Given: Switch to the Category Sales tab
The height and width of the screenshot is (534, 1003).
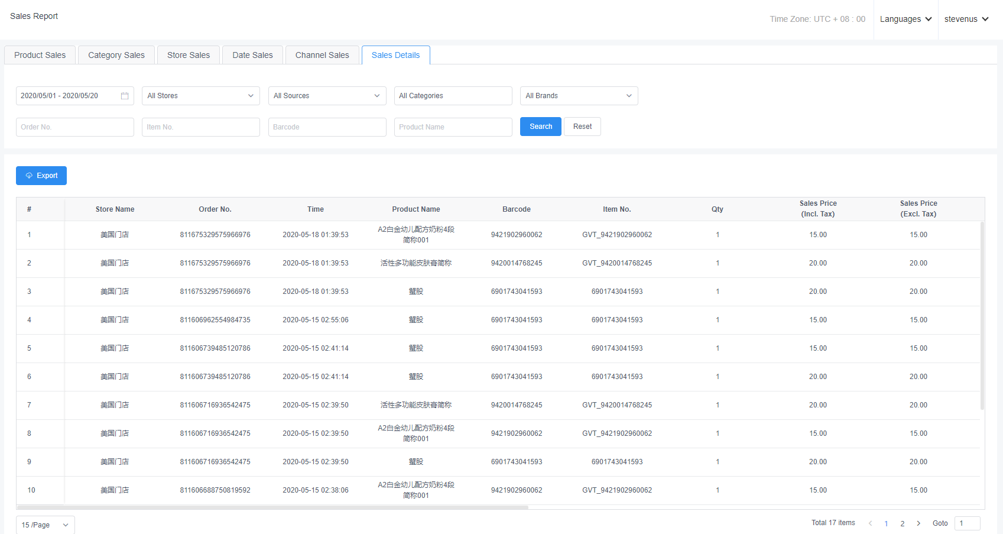Looking at the screenshot, I should pyautogui.click(x=116, y=55).
